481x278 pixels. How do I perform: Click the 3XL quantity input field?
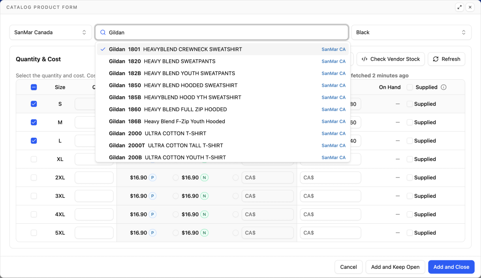click(94, 196)
